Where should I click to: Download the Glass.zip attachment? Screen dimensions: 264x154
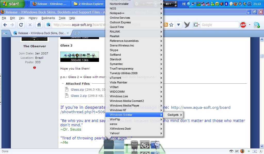(77, 90)
